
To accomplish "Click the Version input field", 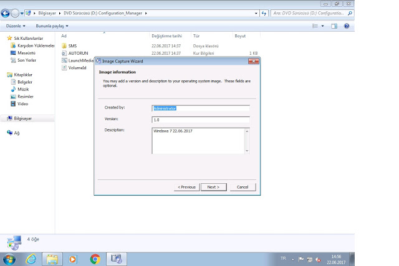I will click(200, 118).
